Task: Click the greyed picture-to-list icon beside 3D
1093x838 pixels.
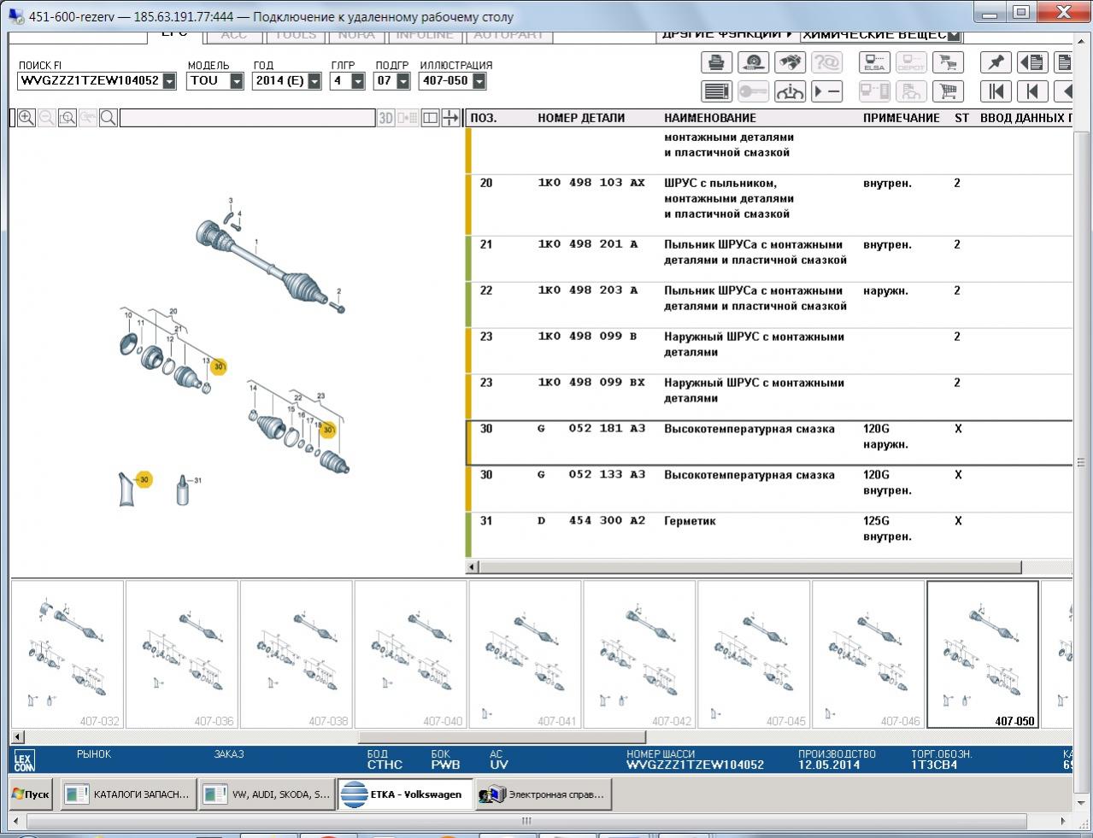Action: [408, 118]
